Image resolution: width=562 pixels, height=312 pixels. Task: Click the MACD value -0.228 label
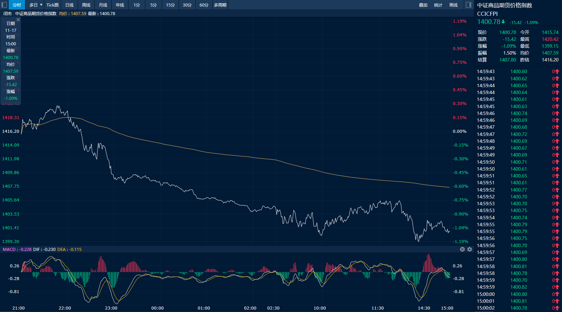[17, 250]
